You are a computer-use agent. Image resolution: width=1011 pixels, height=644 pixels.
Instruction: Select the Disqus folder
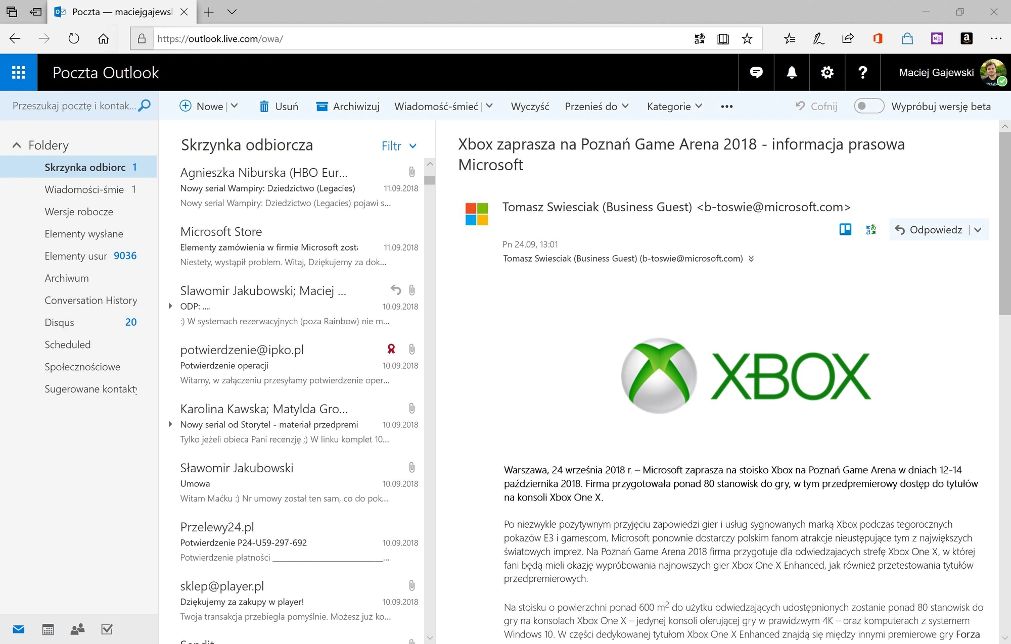point(78,322)
